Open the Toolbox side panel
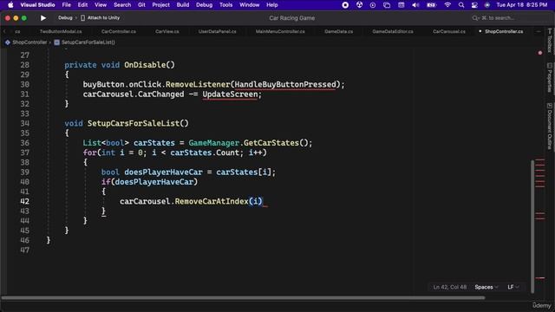Viewport: 555px width, 312px height. click(x=549, y=41)
